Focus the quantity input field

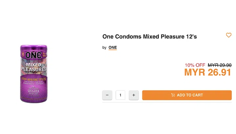pyautogui.click(x=120, y=95)
